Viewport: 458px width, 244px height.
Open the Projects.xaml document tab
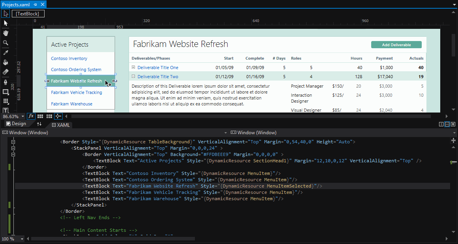coord(16,4)
